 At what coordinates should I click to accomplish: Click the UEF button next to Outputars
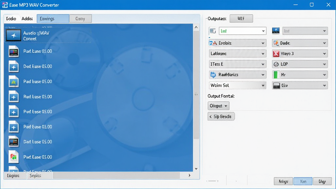241,18
